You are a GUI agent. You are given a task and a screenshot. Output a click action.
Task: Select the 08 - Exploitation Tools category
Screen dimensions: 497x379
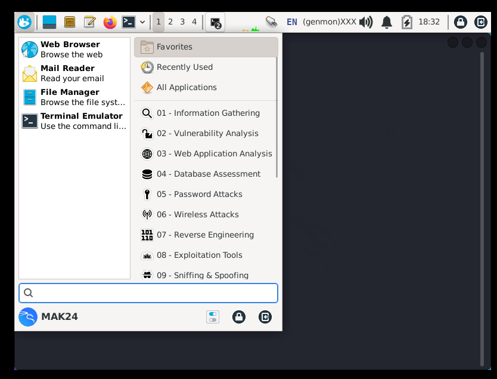pos(198,255)
